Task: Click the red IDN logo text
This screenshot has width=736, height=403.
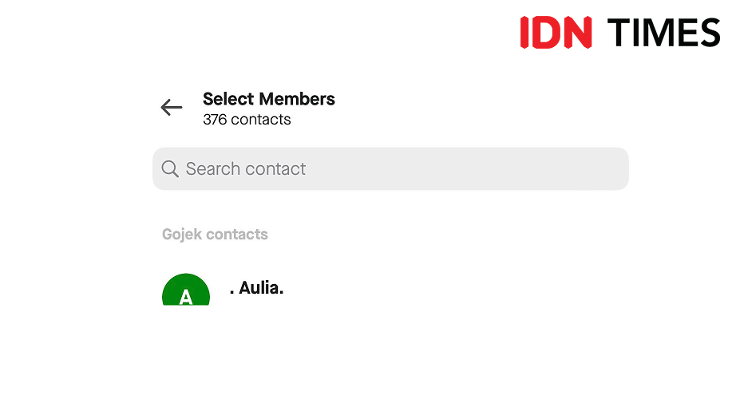Action: 556,32
